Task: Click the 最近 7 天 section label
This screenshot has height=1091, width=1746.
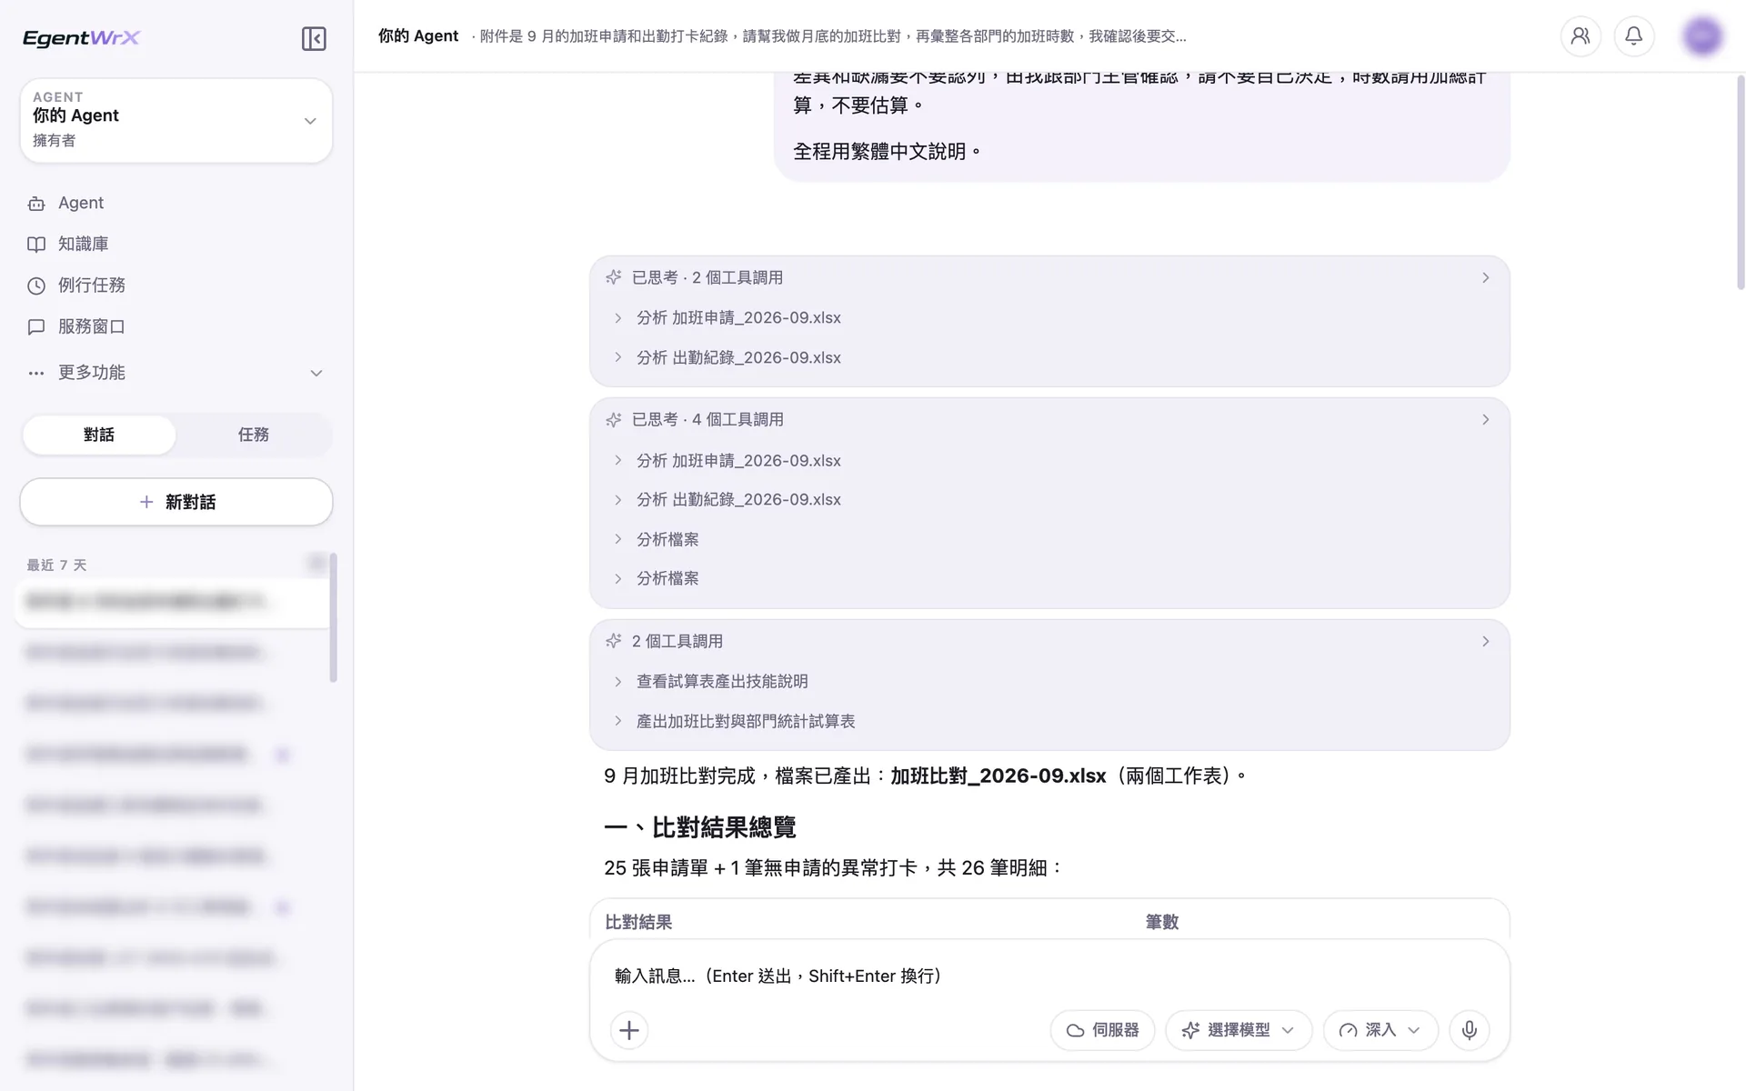Action: [x=56, y=566]
